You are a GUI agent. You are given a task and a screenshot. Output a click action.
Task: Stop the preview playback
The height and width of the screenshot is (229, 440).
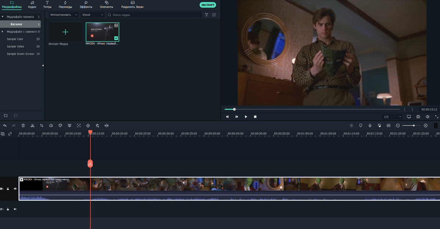(255, 117)
